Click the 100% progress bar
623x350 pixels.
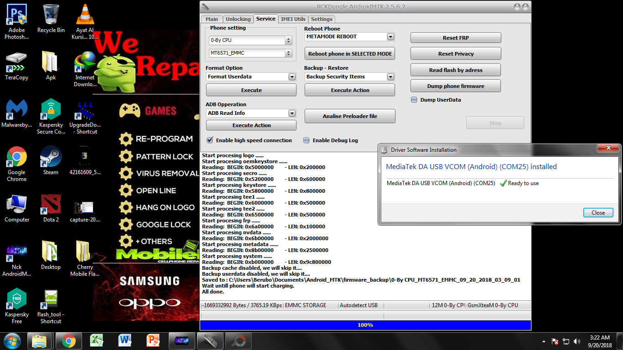tap(365, 325)
